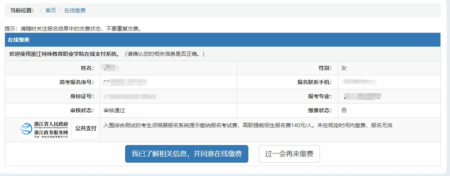450x176 pixels.
Task: Go to 首页 in the breadcrumb
Action: (x=51, y=10)
